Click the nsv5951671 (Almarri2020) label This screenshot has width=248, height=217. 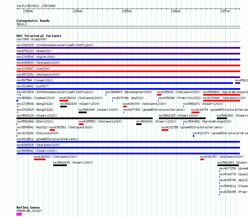[x=203, y=104]
